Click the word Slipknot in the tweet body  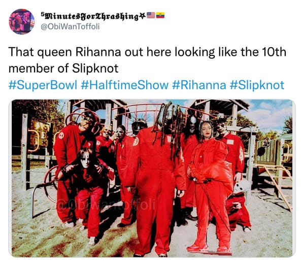(x=95, y=69)
